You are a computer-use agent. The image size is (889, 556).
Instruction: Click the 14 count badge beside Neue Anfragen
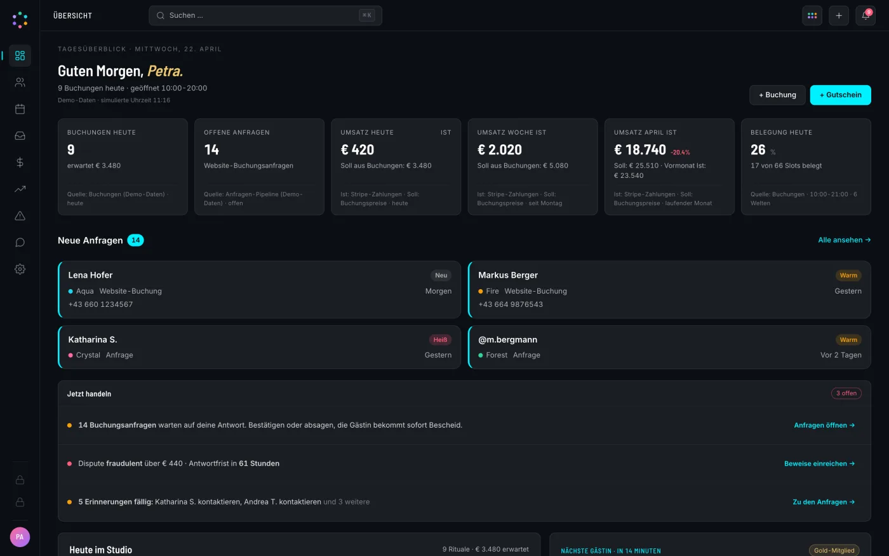pyautogui.click(x=136, y=240)
